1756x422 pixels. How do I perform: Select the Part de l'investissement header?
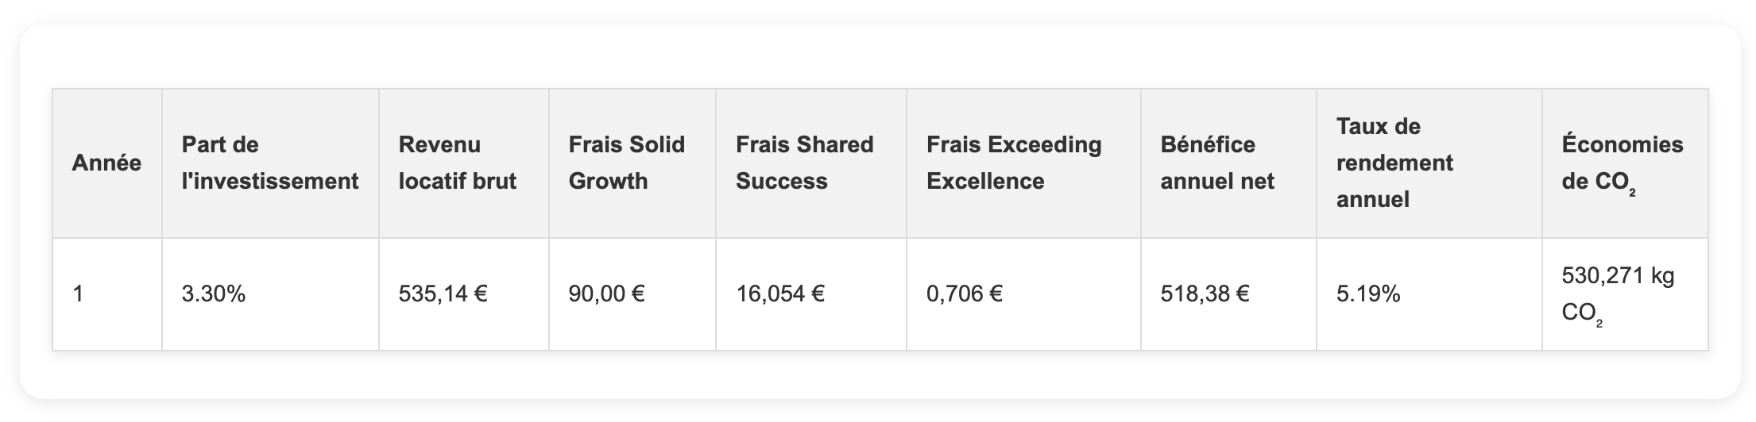tap(270, 163)
